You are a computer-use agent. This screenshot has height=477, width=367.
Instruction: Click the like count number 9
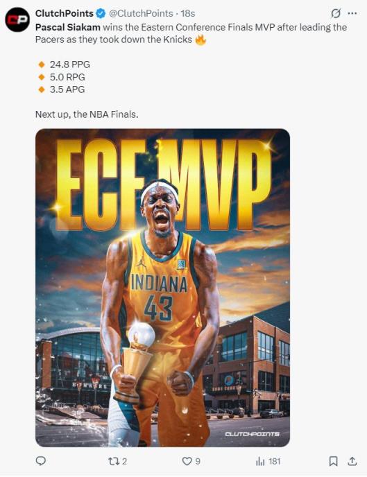[x=198, y=462]
